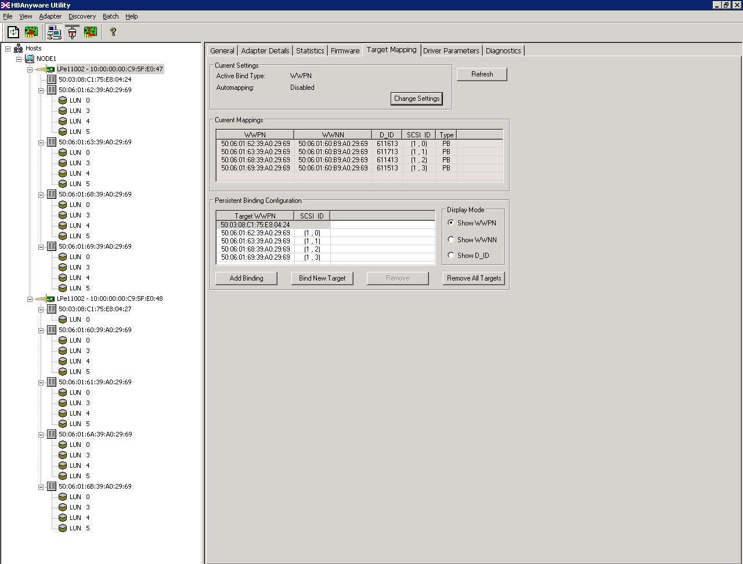Open the File menu
This screenshot has height=564, width=743.
coord(8,16)
